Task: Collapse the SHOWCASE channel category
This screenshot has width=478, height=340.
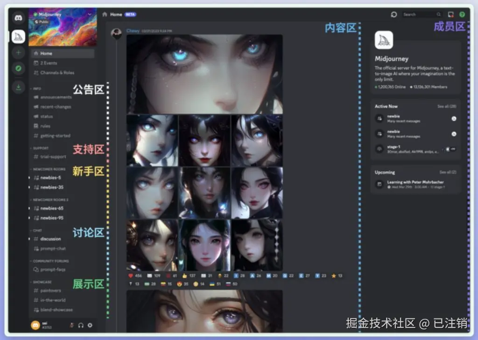Action: (x=41, y=282)
